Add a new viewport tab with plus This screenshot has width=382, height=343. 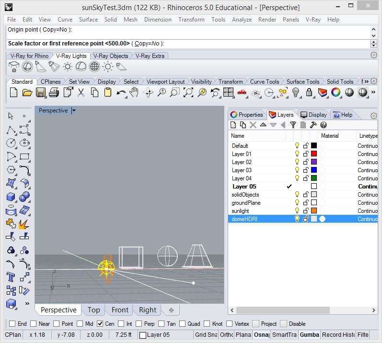[171, 310]
